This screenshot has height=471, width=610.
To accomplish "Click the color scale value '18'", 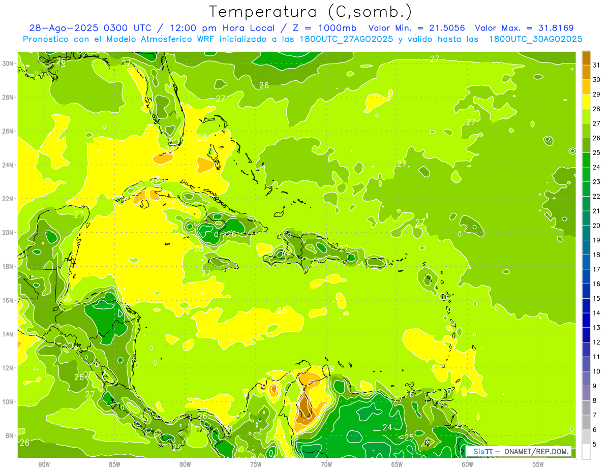I will coord(597,255).
